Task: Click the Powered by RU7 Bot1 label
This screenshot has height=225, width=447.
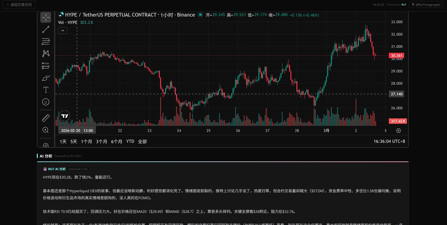Action: (68, 156)
